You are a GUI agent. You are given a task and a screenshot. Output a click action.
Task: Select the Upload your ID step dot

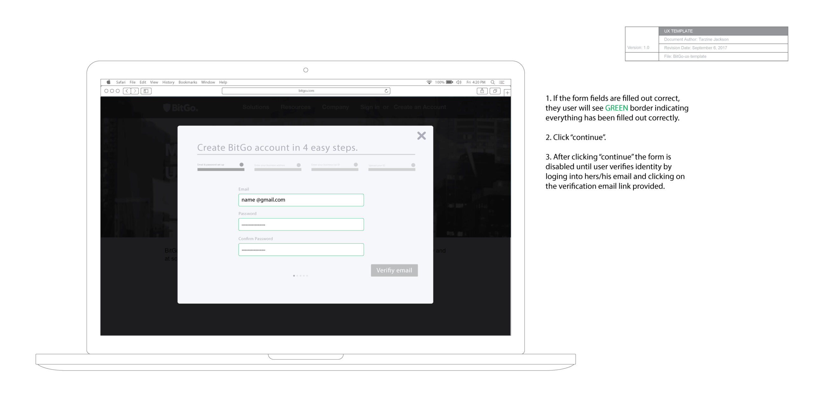click(x=413, y=165)
